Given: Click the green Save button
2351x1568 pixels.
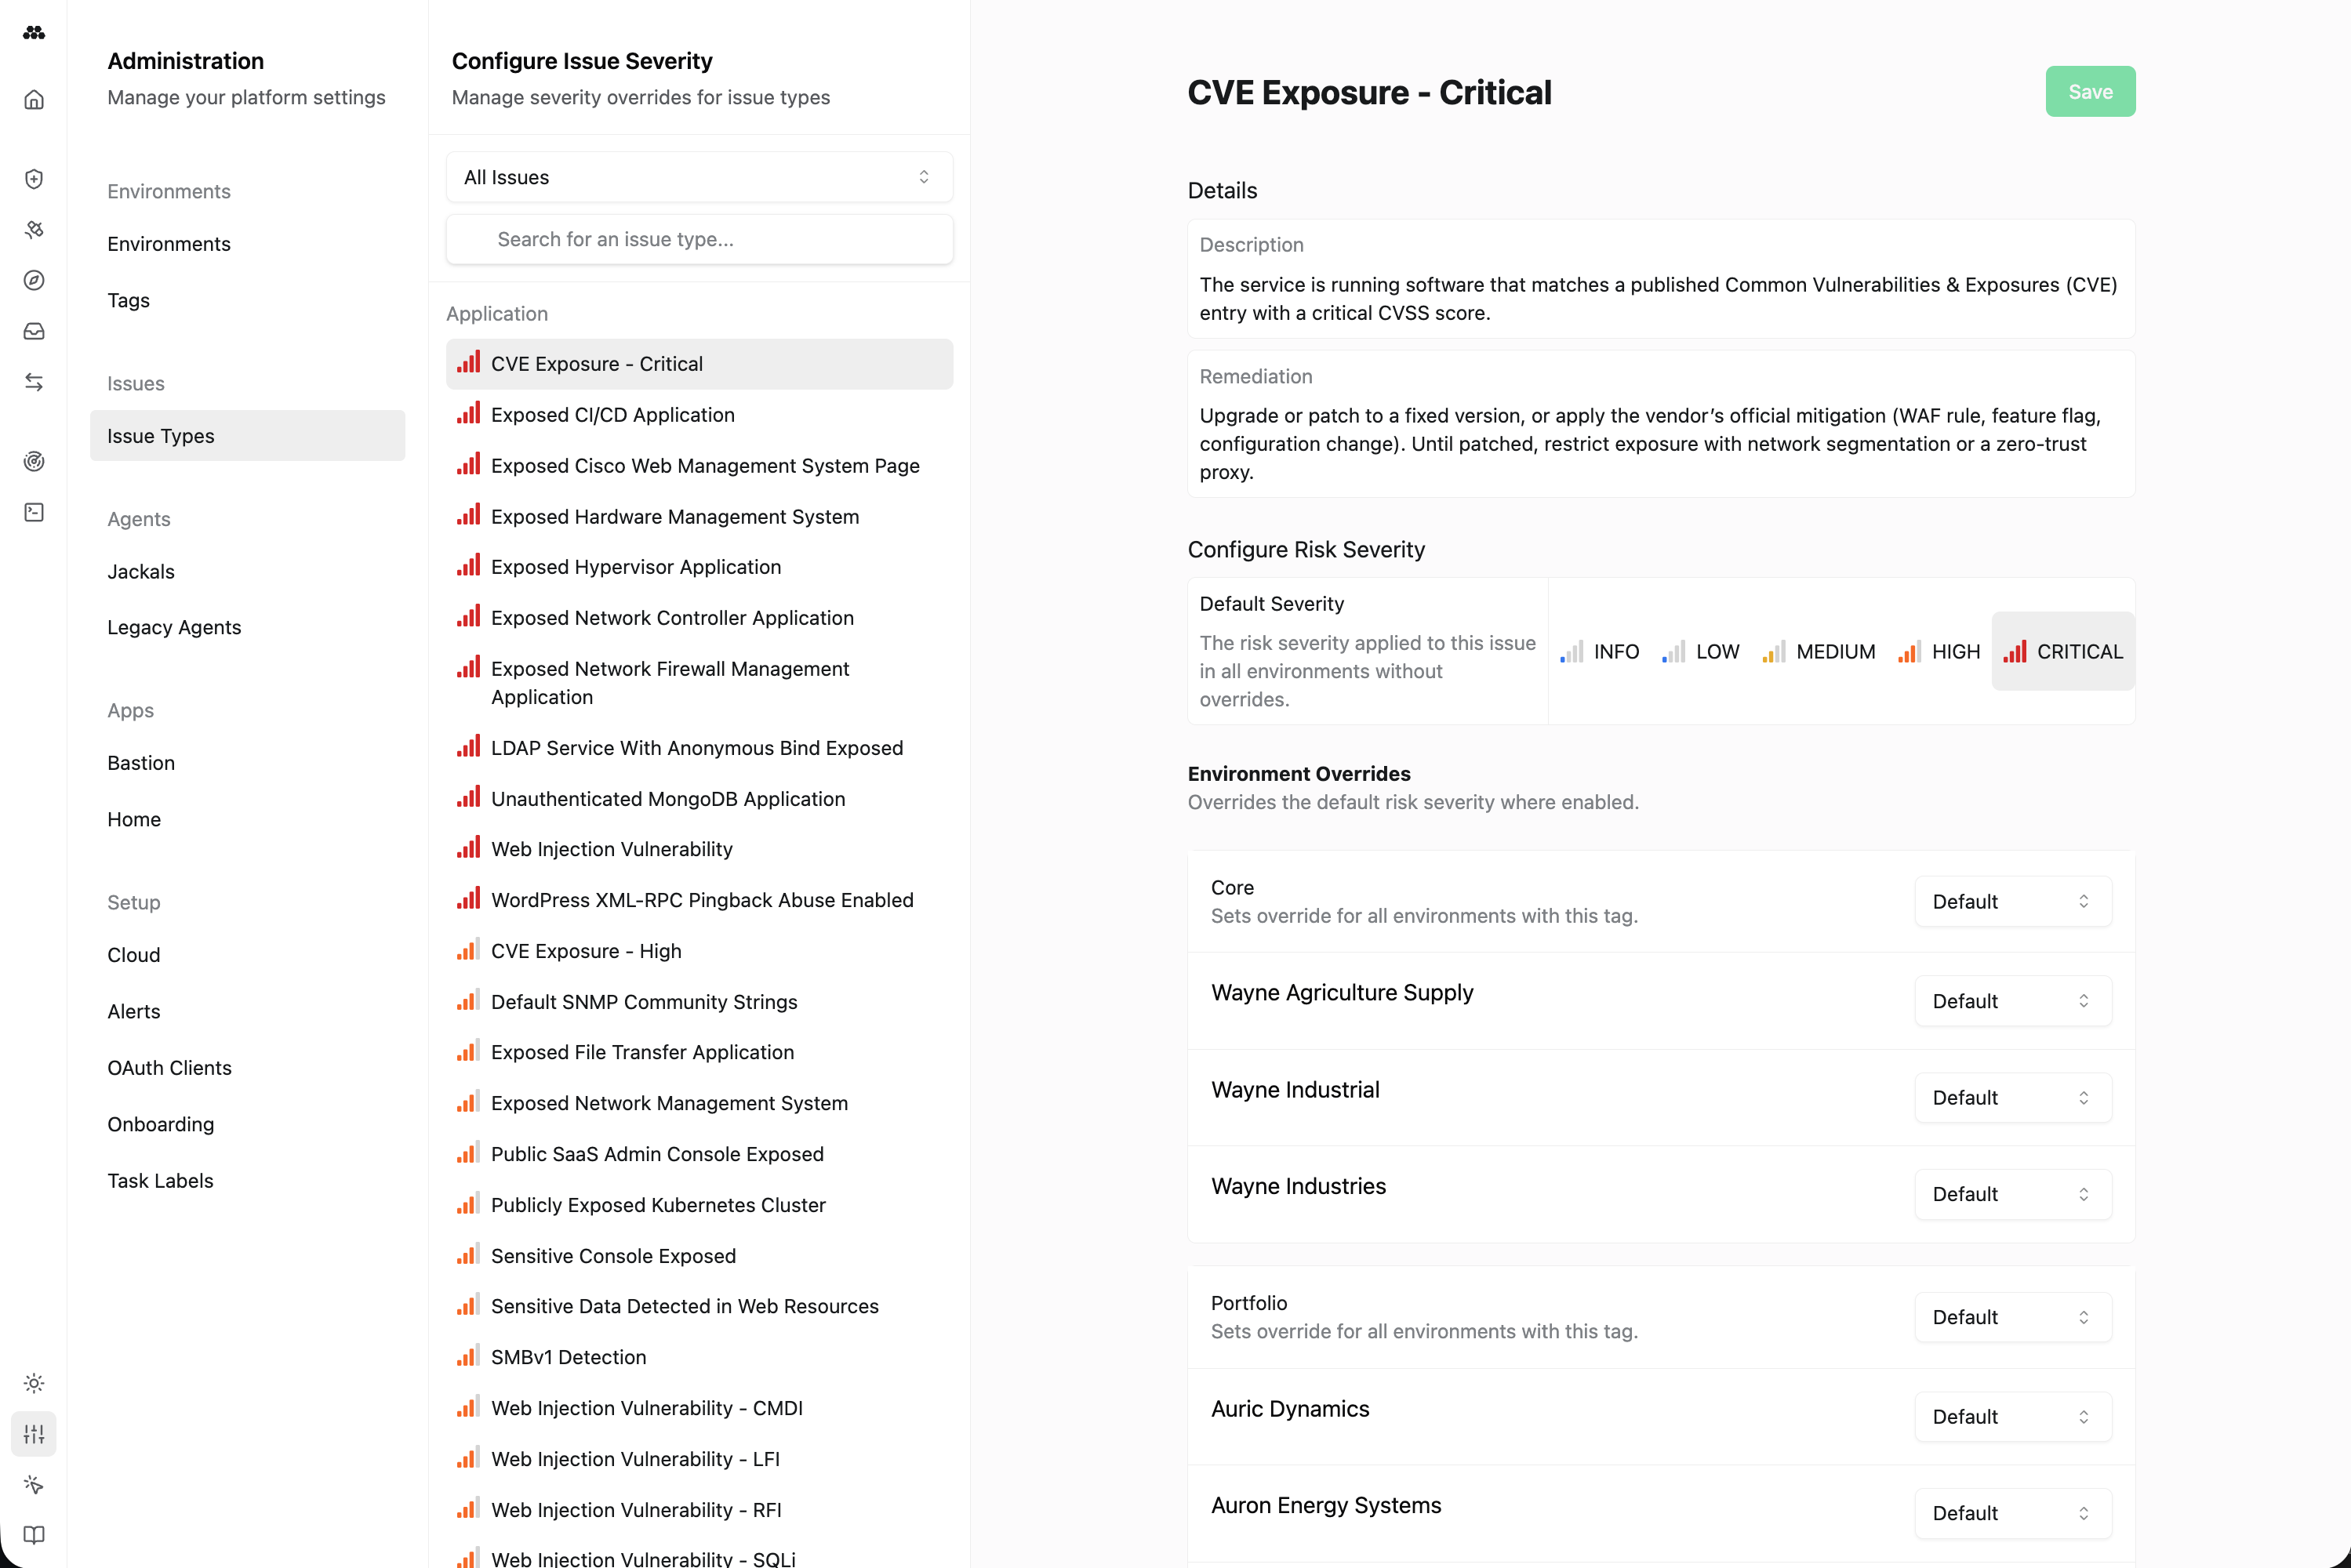Looking at the screenshot, I should (x=2089, y=92).
